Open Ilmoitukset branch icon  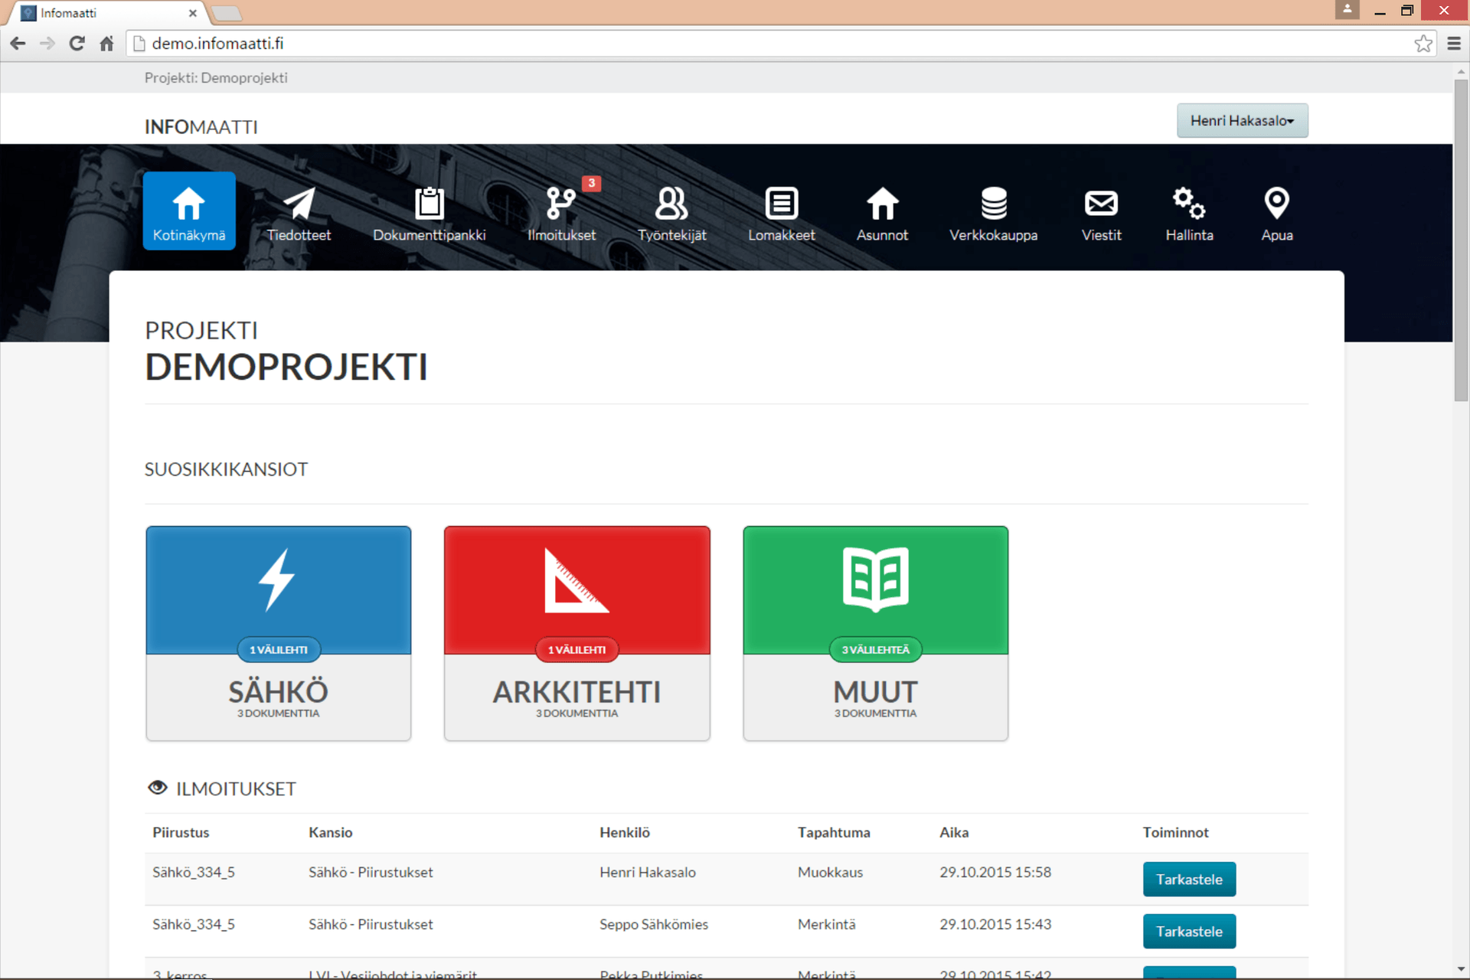pyautogui.click(x=560, y=204)
